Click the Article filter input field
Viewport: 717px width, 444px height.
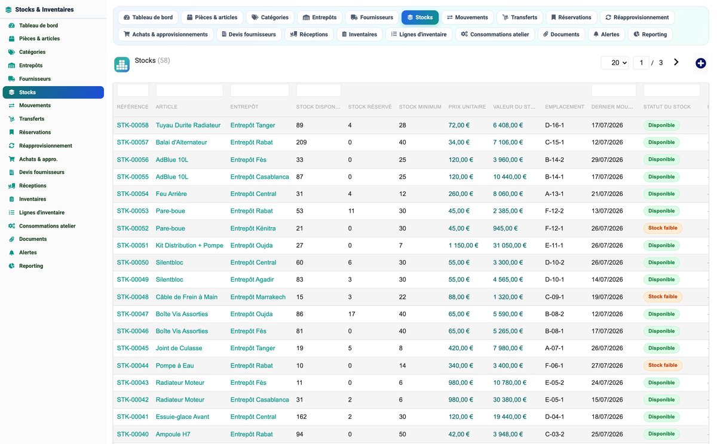click(189, 90)
